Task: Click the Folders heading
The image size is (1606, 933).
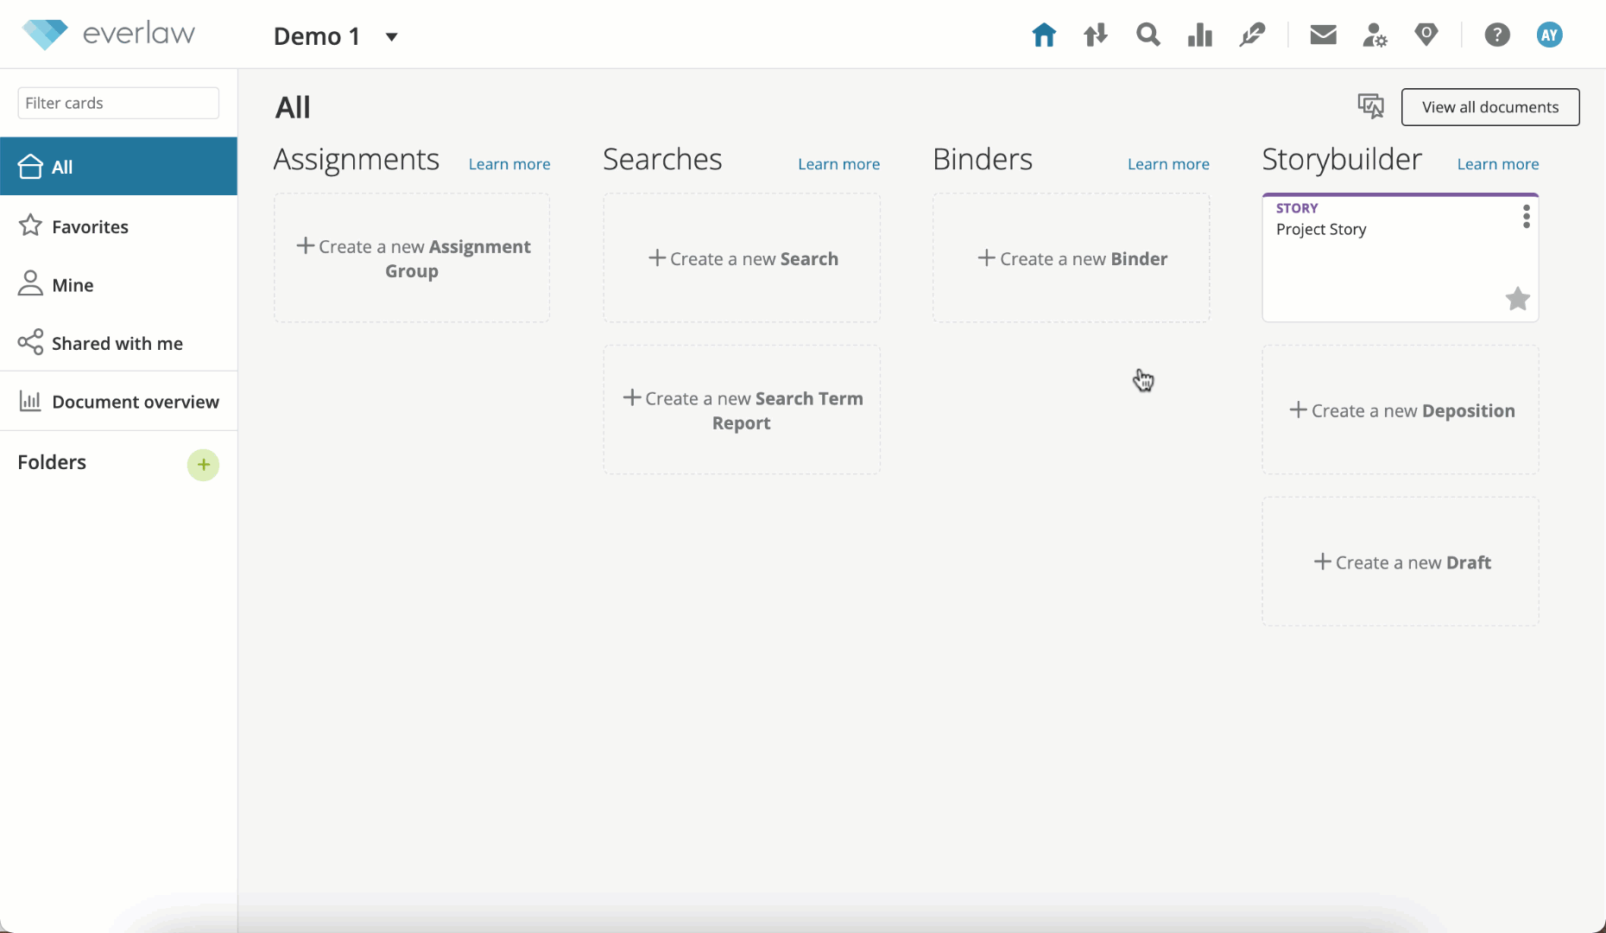Action: 52,462
